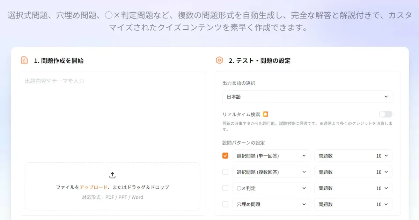Open the 出力言語の選択 dropdown showing 日本語
Screen dimensions: 419x220
(307, 96)
